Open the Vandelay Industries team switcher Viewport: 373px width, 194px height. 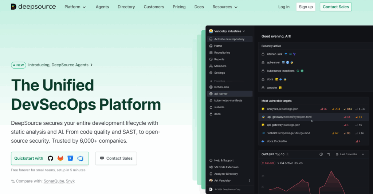227,31
